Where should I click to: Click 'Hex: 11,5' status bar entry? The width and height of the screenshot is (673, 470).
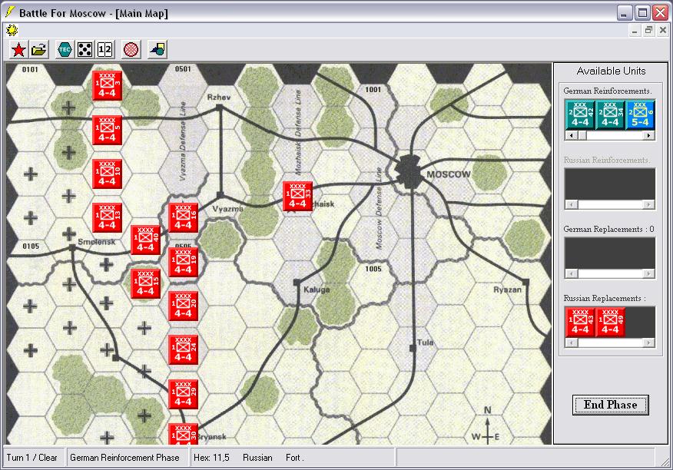211,458
